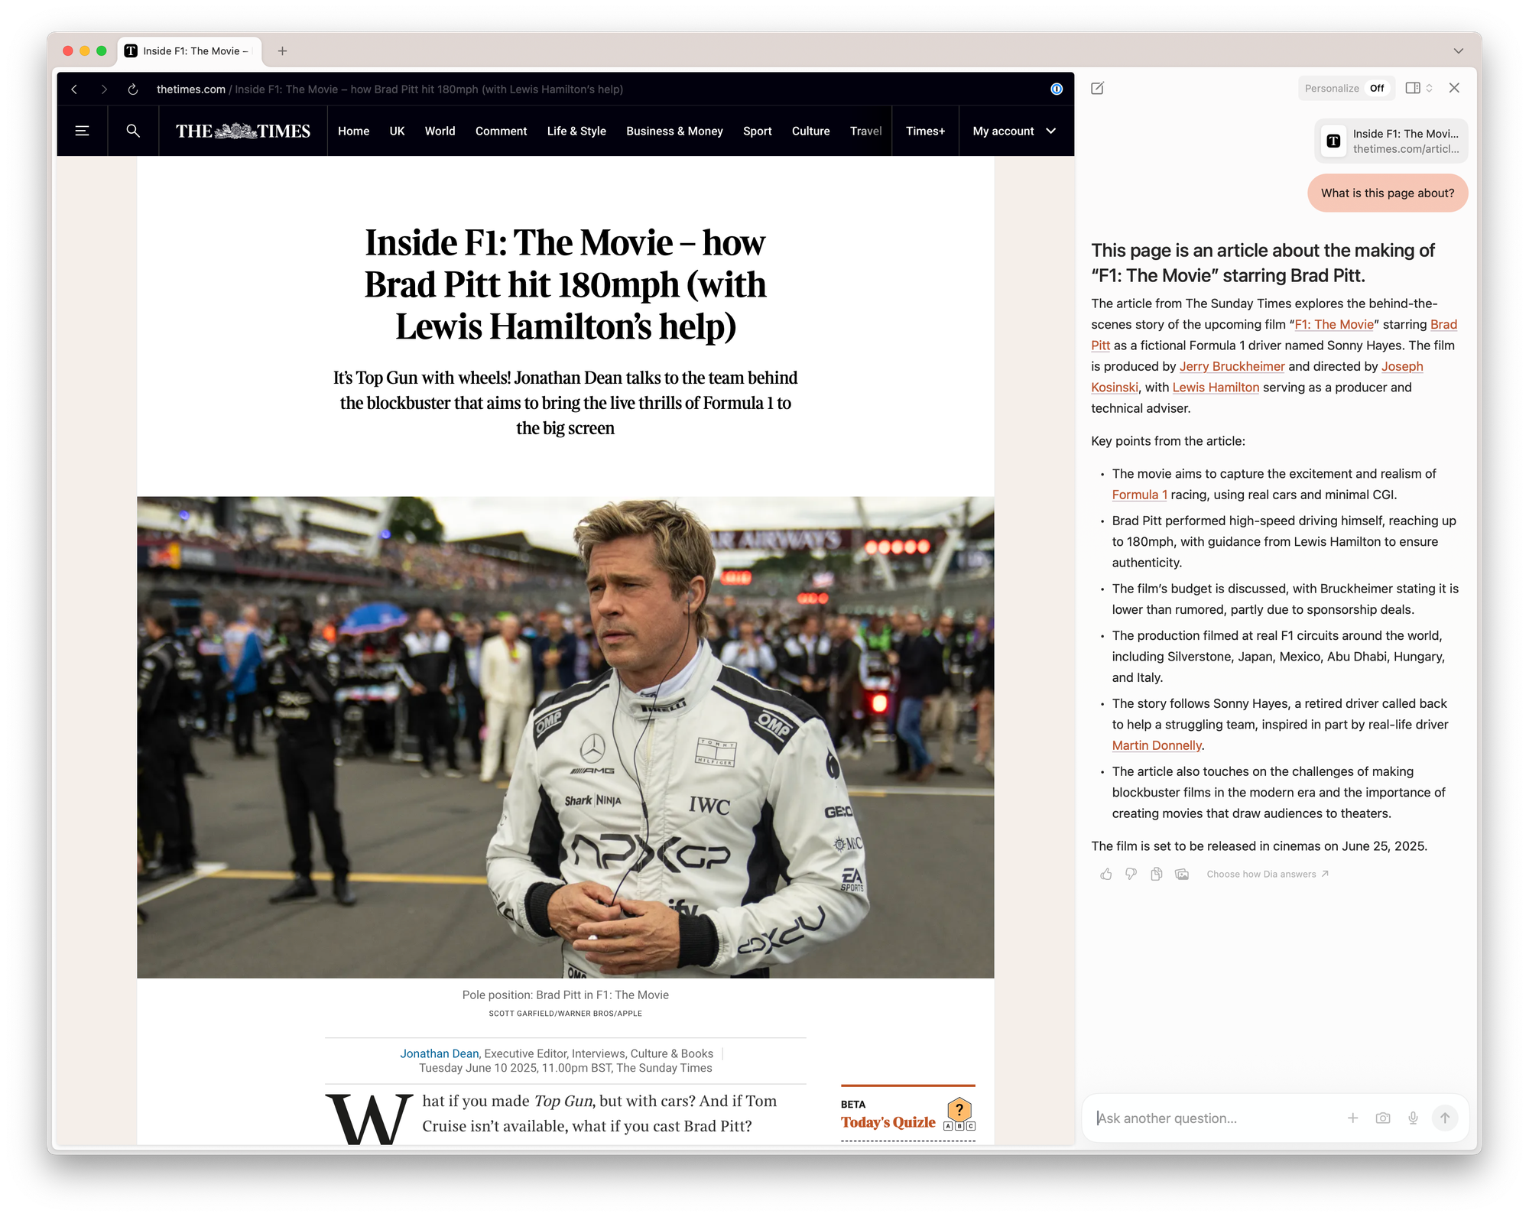Screen dimensions: 1529x1217
Task: Close the Dia chat sidebar
Action: tap(1454, 88)
